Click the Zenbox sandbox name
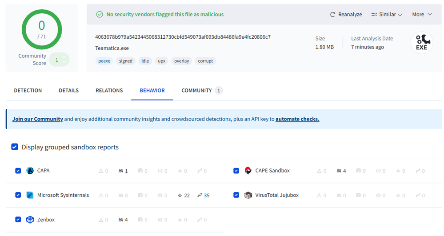444x236 pixels. (46, 220)
